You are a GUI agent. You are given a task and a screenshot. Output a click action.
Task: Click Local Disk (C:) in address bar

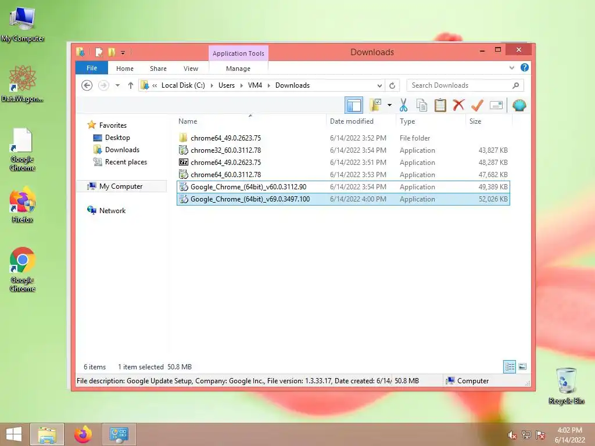click(x=183, y=85)
